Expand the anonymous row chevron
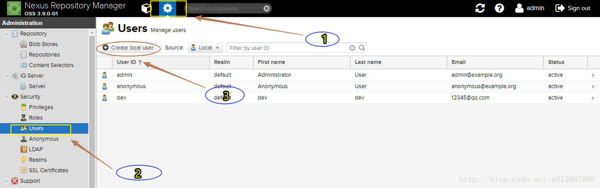Image resolution: width=600 pixels, height=188 pixels. (593, 86)
